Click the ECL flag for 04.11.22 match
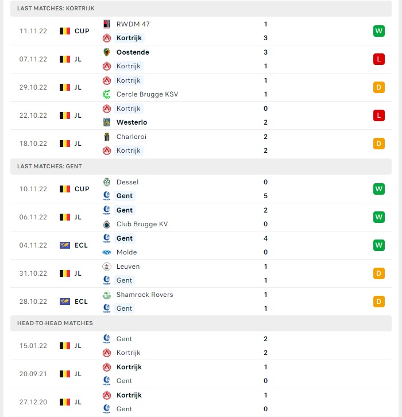Image resolution: width=402 pixels, height=417 pixels. pos(64,245)
